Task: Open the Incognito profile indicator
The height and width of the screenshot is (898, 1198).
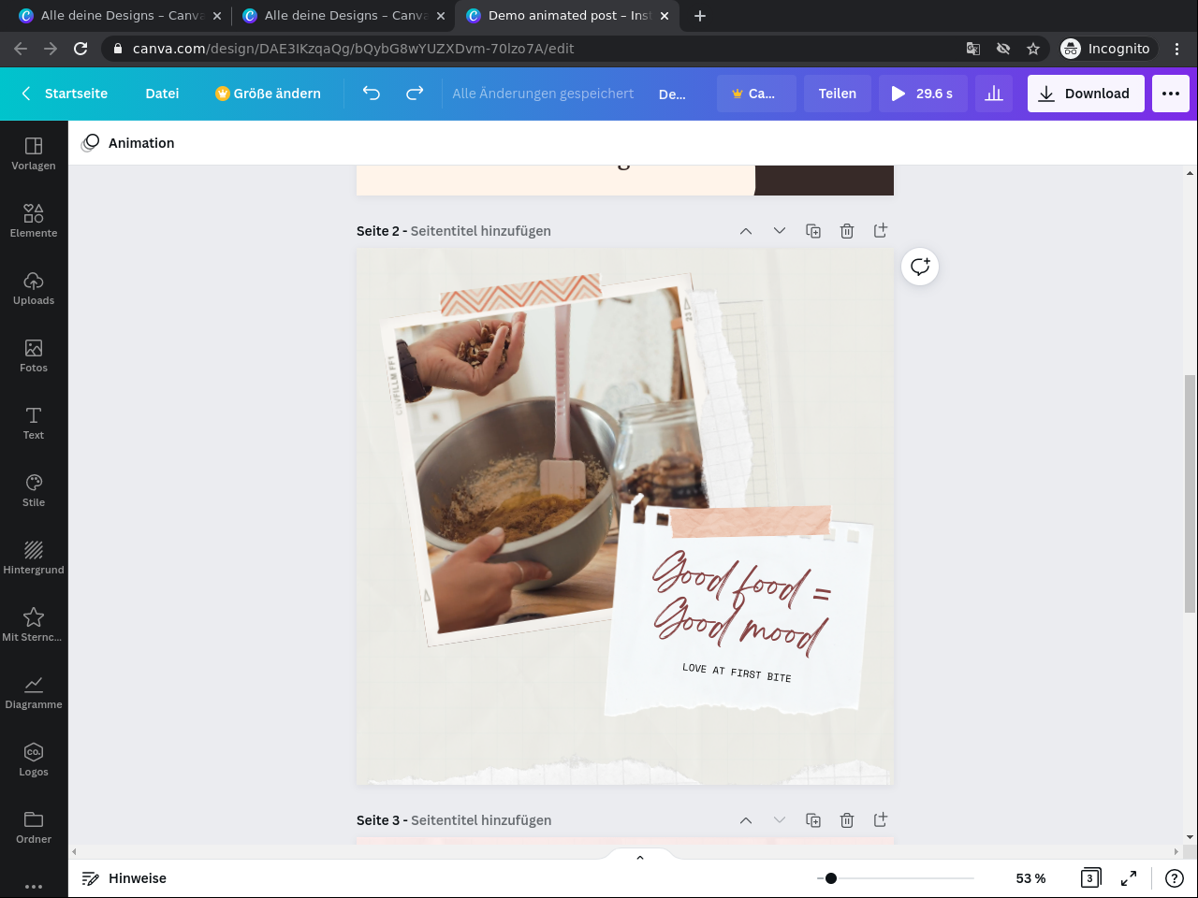Action: (x=1106, y=49)
